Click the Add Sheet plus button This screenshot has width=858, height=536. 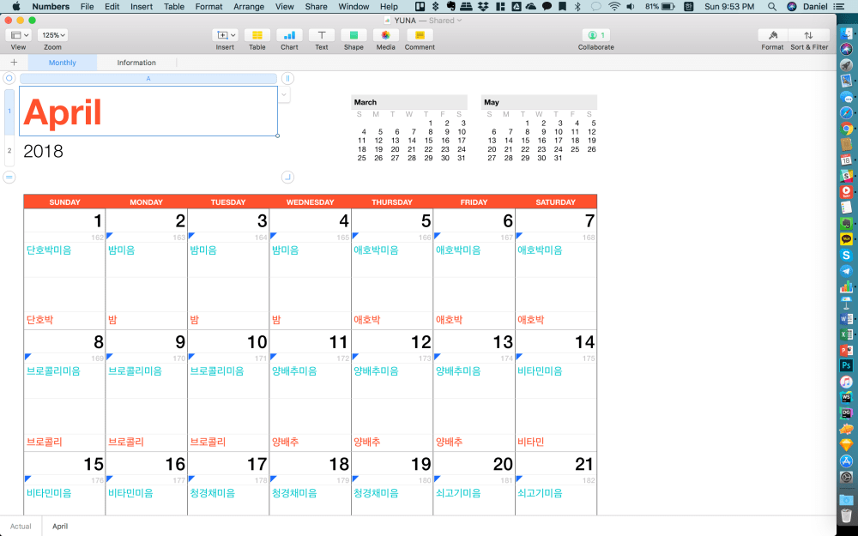point(14,62)
